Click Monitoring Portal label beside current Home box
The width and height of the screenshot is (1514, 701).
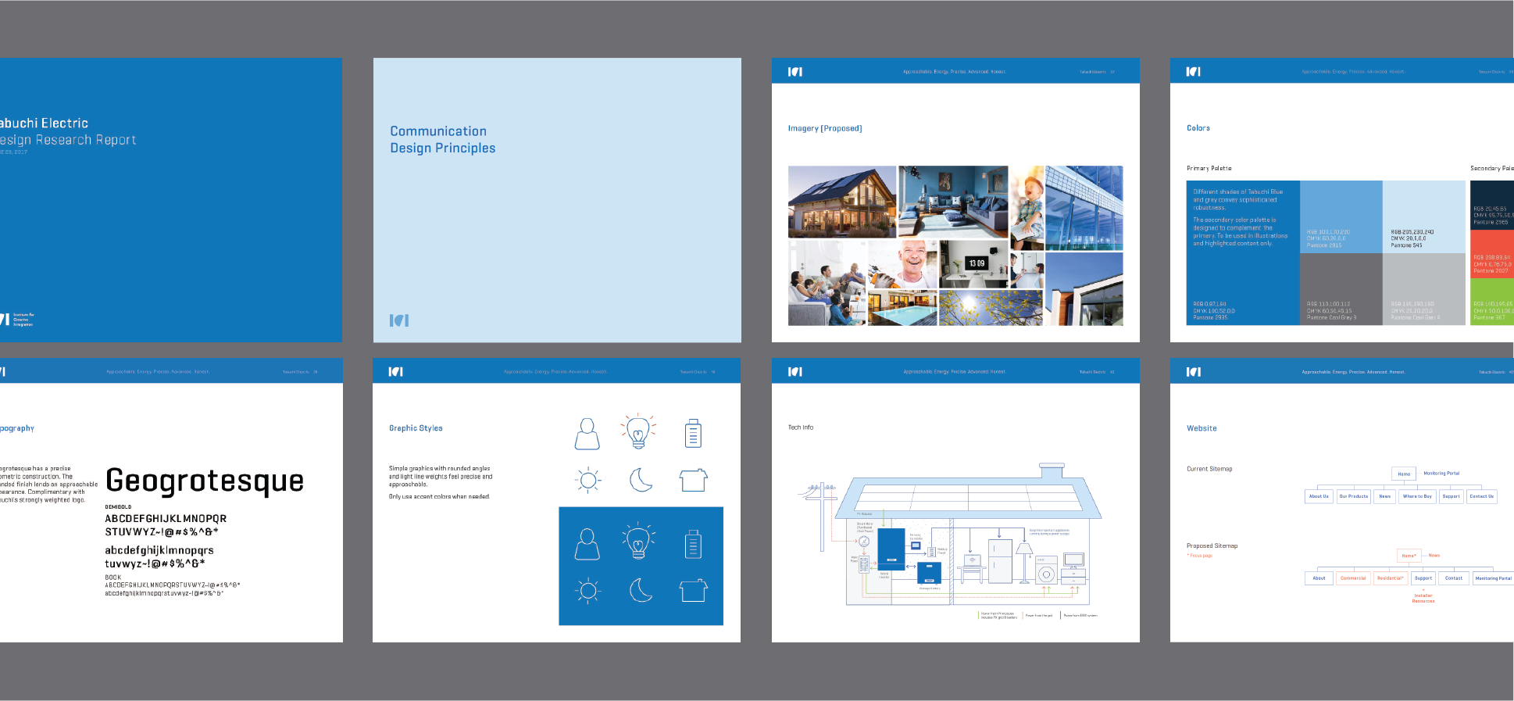tap(1441, 473)
